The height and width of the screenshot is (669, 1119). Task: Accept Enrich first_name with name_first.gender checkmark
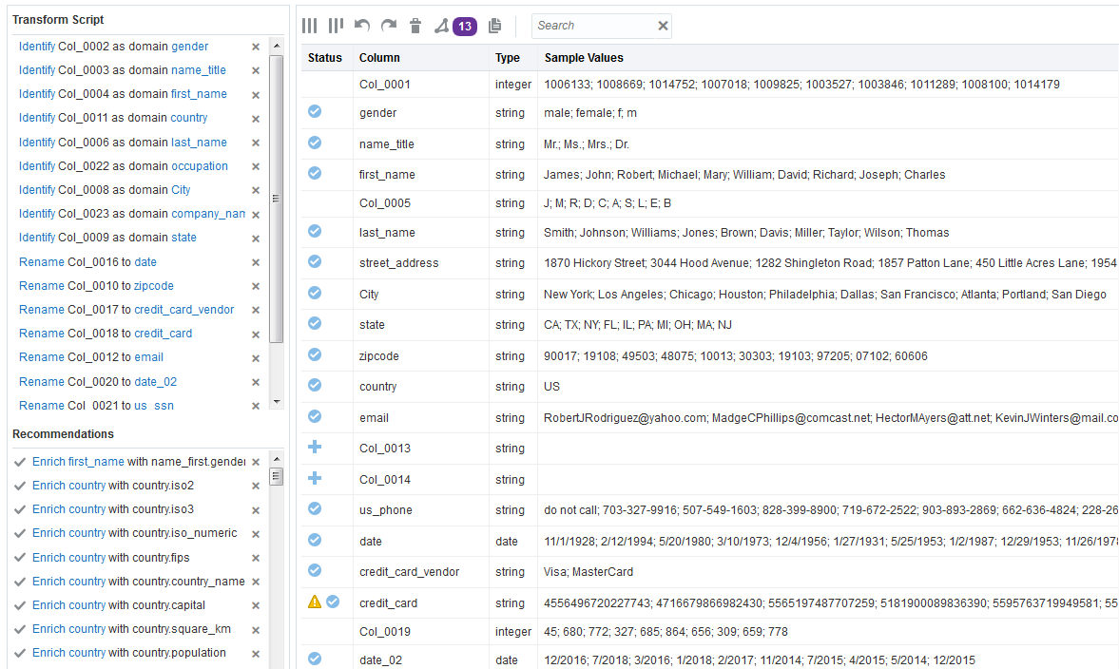[20, 462]
